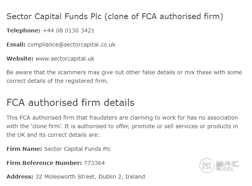Click the bold Firm Name label

tap(24, 149)
